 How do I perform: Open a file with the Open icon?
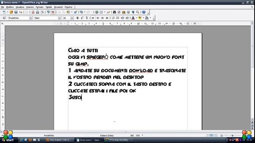[12, 12]
